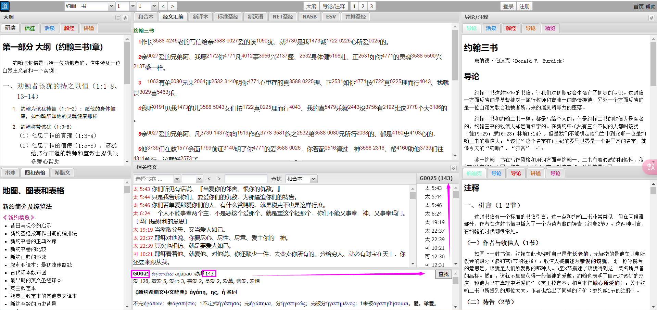The height and width of the screenshot is (310, 657).
Task: Select the 希腊文 tab
Action: pyautogui.click(x=62, y=173)
